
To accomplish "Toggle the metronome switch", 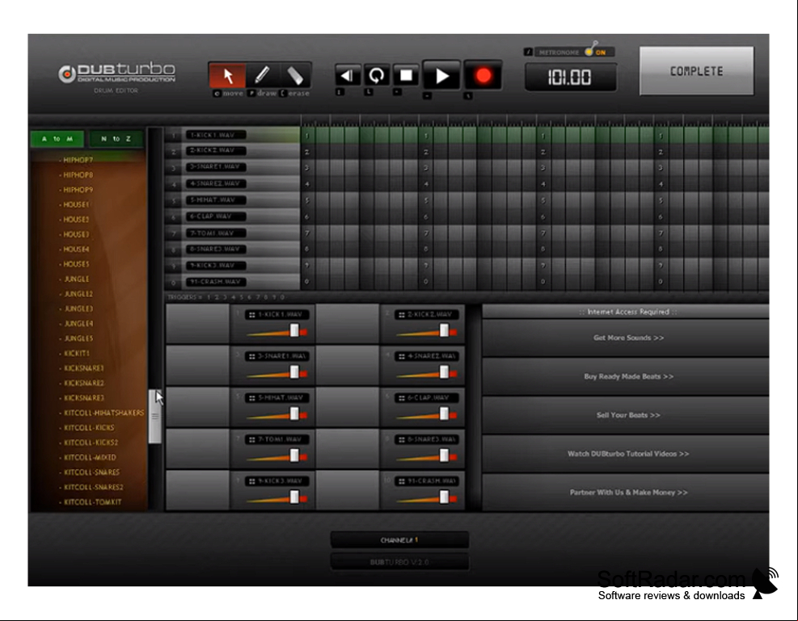I will (x=590, y=52).
